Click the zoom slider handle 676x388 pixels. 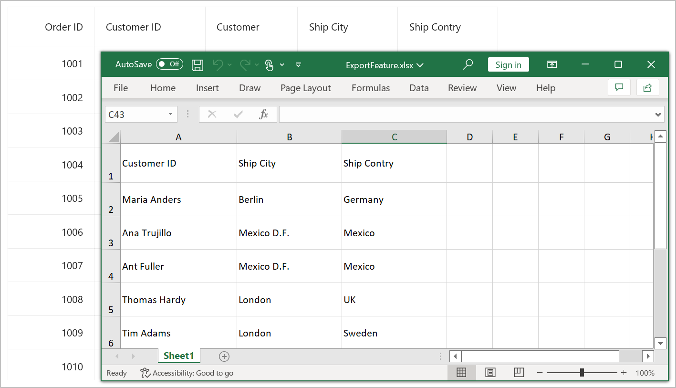(x=582, y=372)
